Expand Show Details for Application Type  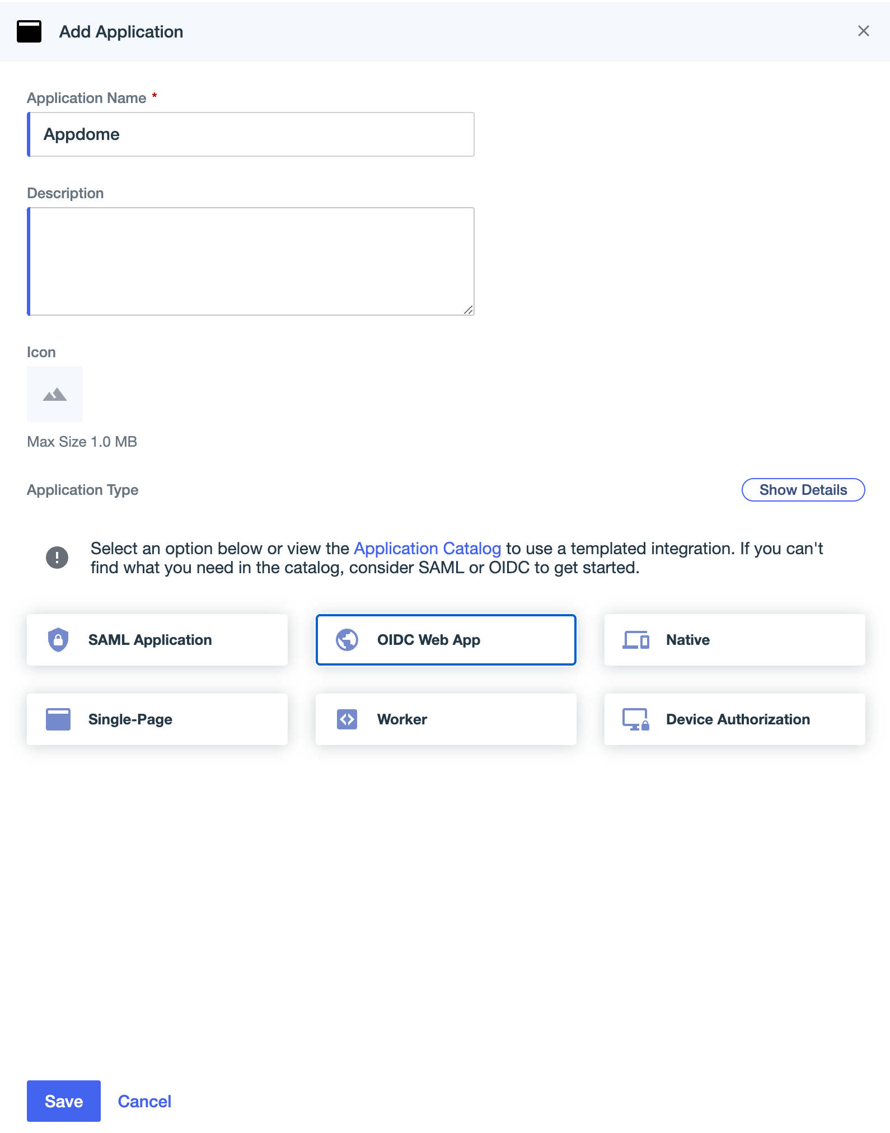(x=803, y=490)
